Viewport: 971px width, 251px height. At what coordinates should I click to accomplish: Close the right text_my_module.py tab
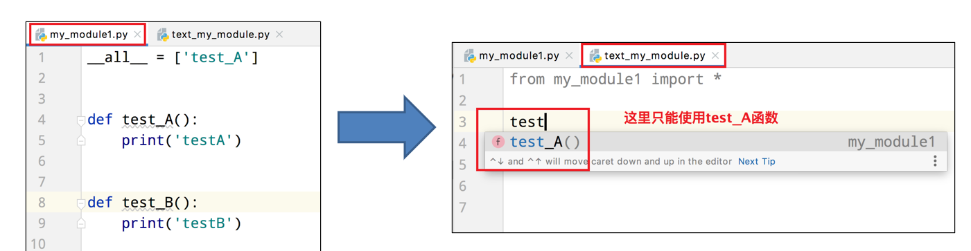tap(716, 55)
